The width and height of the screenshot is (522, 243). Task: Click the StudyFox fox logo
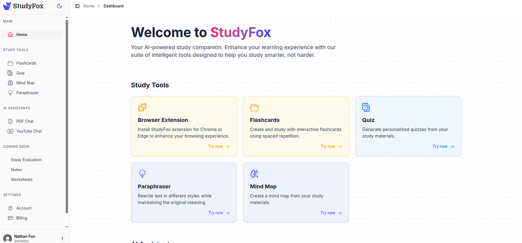[x=6, y=6]
